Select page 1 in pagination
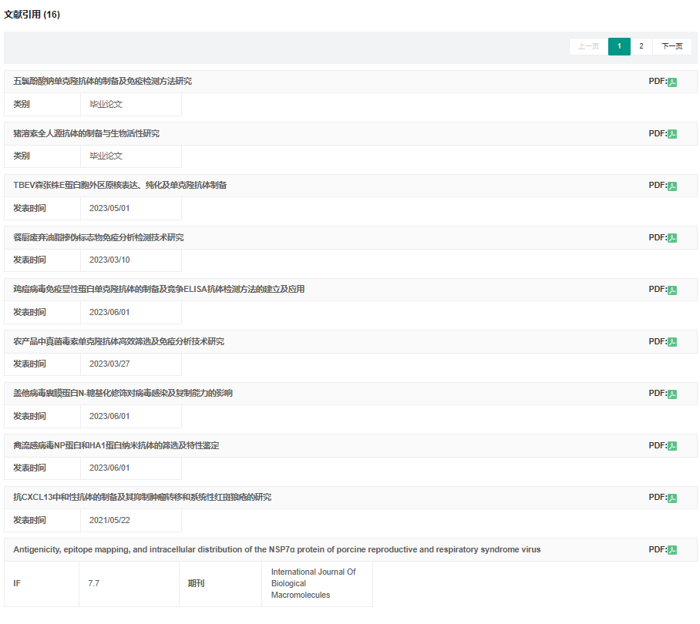 tap(619, 46)
